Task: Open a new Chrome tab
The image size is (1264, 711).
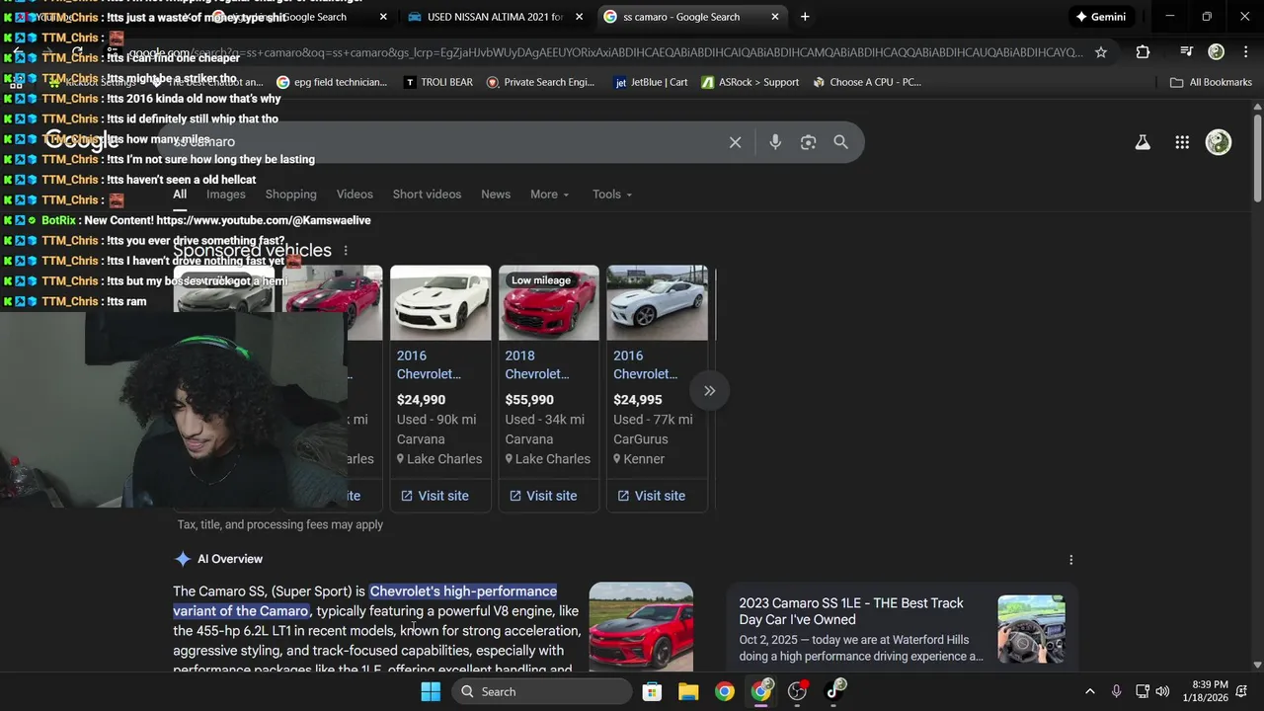Action: pos(805,17)
